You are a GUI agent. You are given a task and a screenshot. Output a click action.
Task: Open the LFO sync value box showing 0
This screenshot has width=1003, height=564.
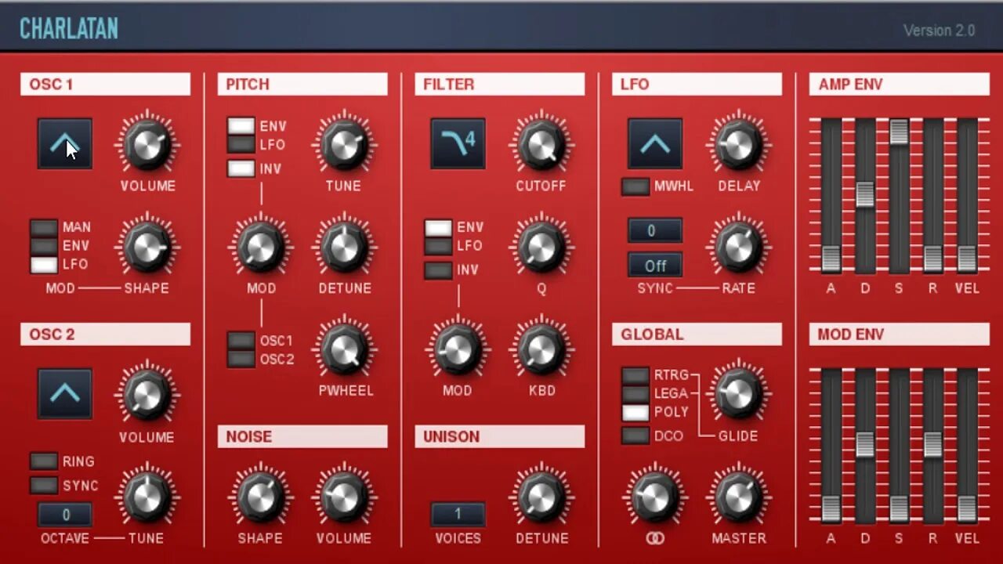pos(655,230)
